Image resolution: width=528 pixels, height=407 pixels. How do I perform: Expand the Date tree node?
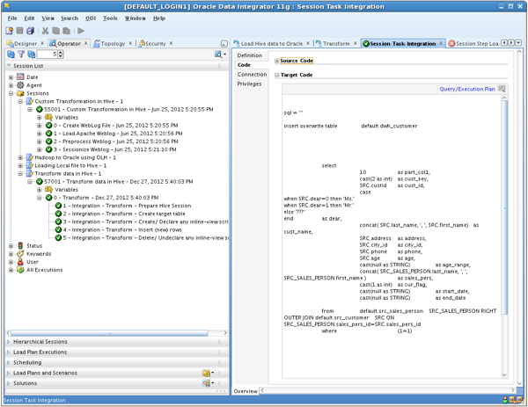tap(11, 77)
